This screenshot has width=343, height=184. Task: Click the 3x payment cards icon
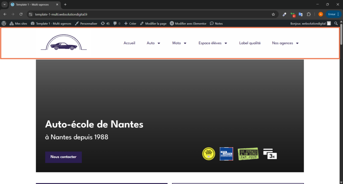[x=270, y=154]
